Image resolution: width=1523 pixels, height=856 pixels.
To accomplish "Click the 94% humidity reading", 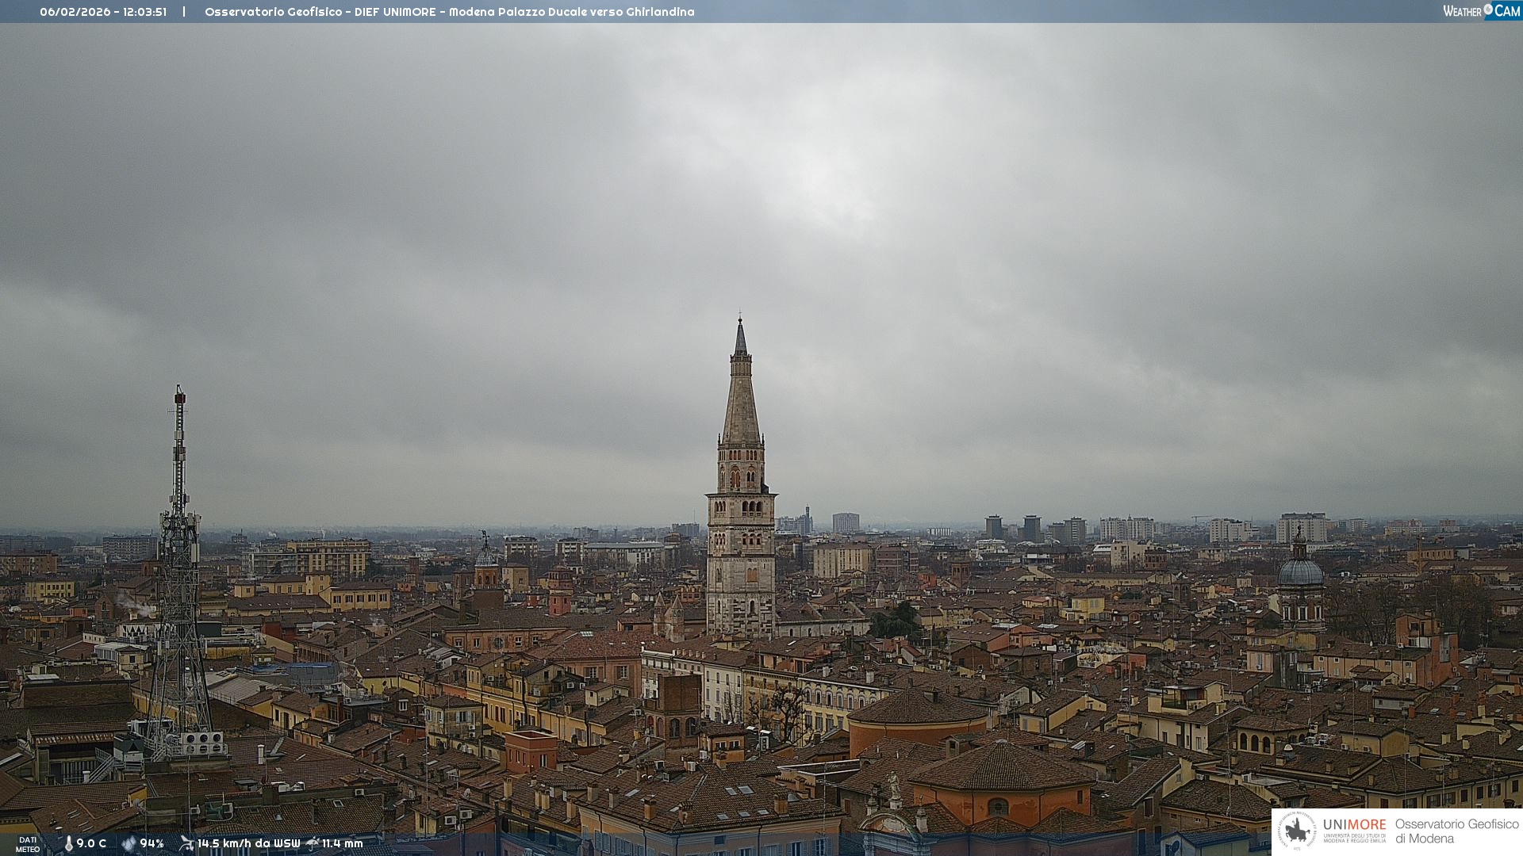I will (152, 843).
